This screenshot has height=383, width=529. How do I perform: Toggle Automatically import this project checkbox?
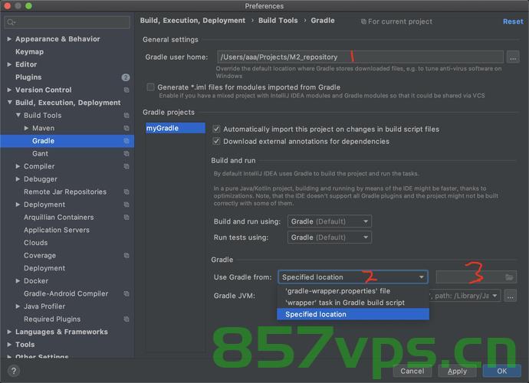[x=216, y=129]
